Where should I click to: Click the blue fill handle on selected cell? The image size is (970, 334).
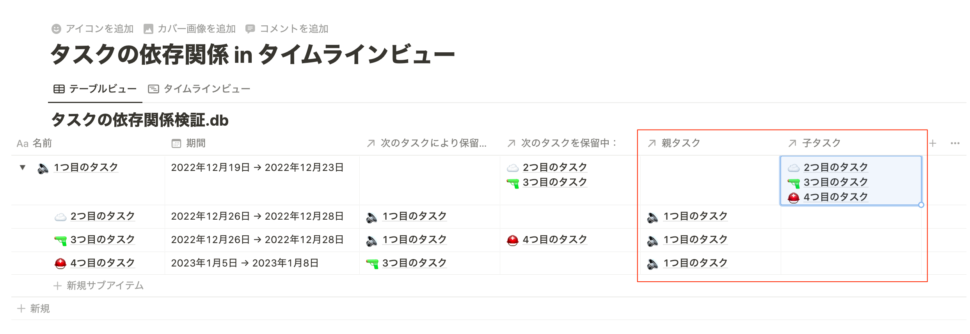point(921,205)
